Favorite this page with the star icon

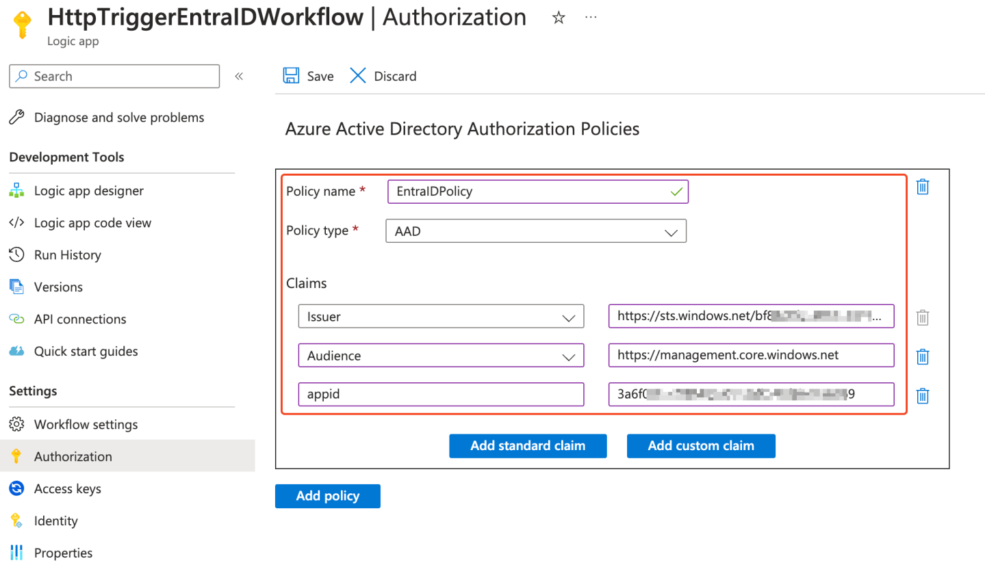[x=559, y=18]
